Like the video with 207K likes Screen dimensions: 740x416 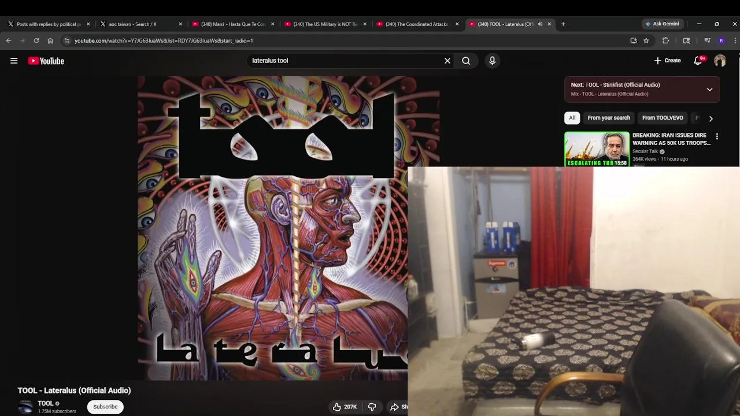point(345,407)
